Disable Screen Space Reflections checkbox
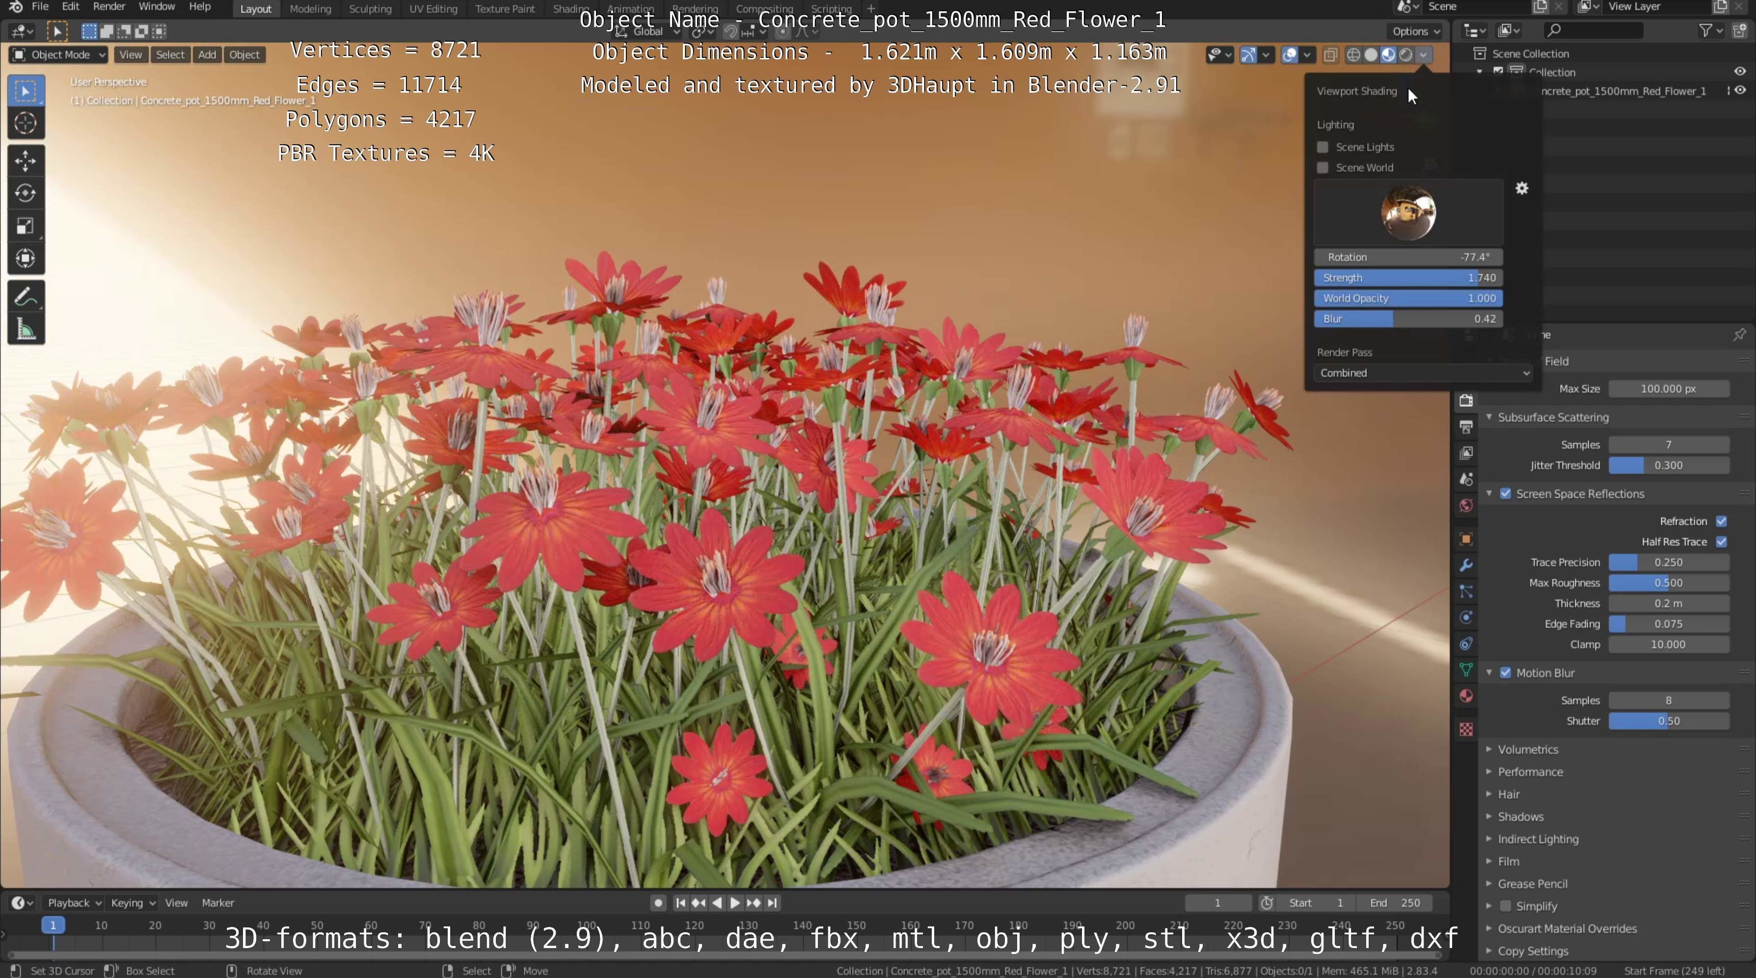 pyautogui.click(x=1506, y=494)
